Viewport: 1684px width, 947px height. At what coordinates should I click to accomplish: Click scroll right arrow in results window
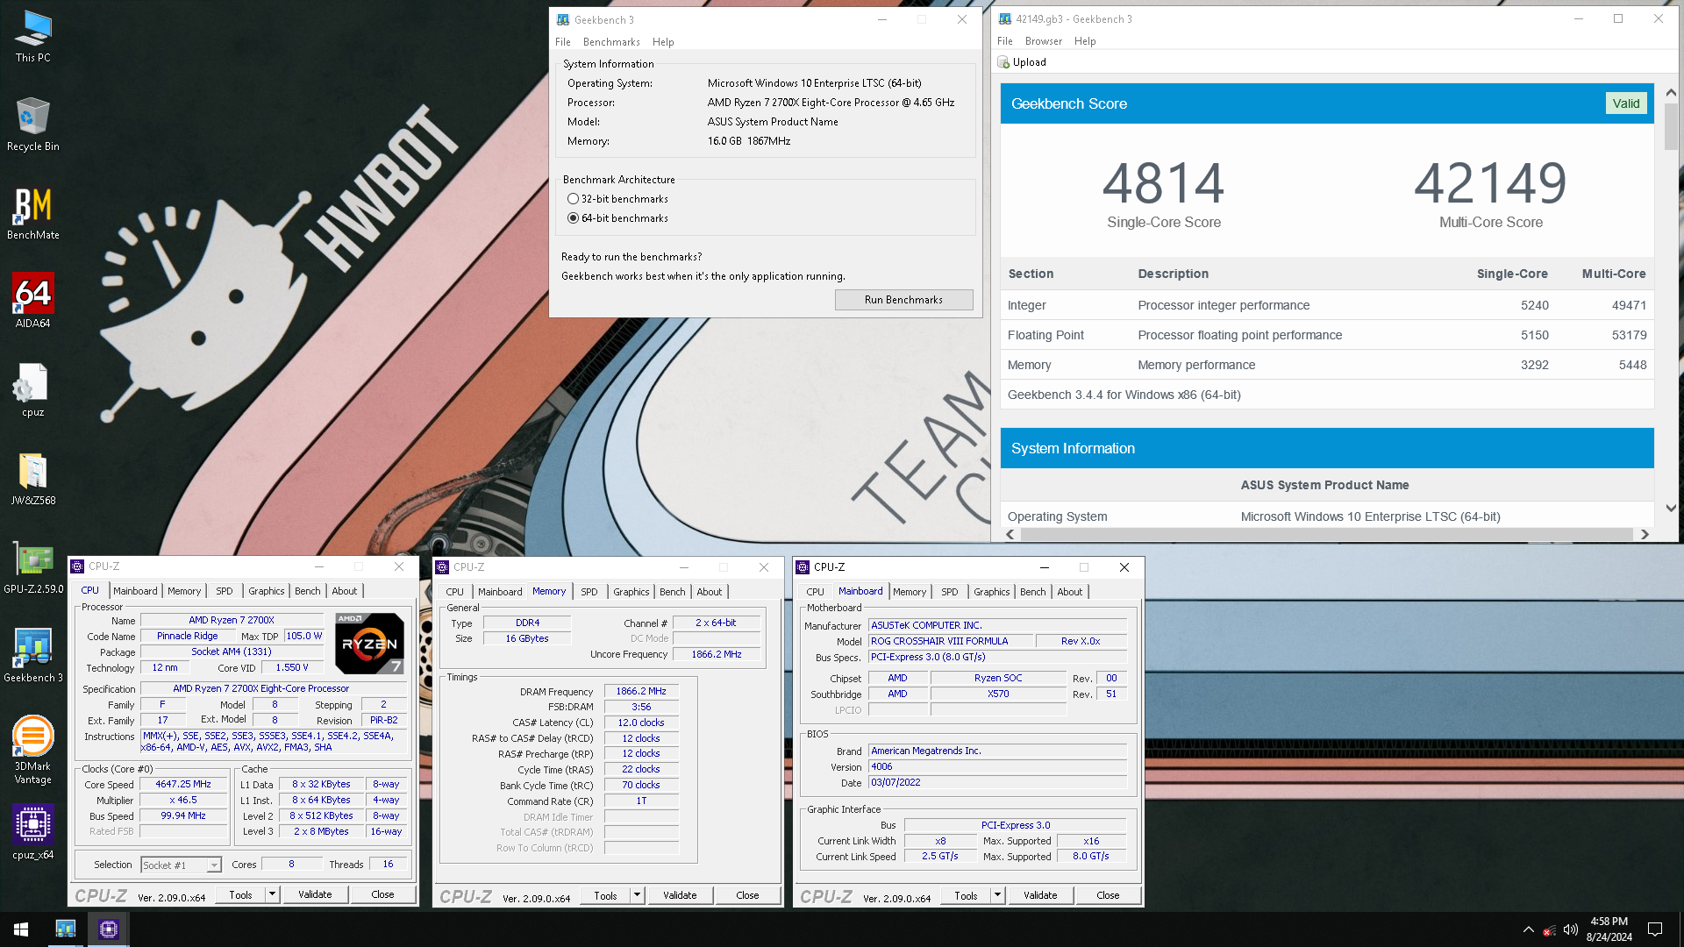(x=1645, y=534)
